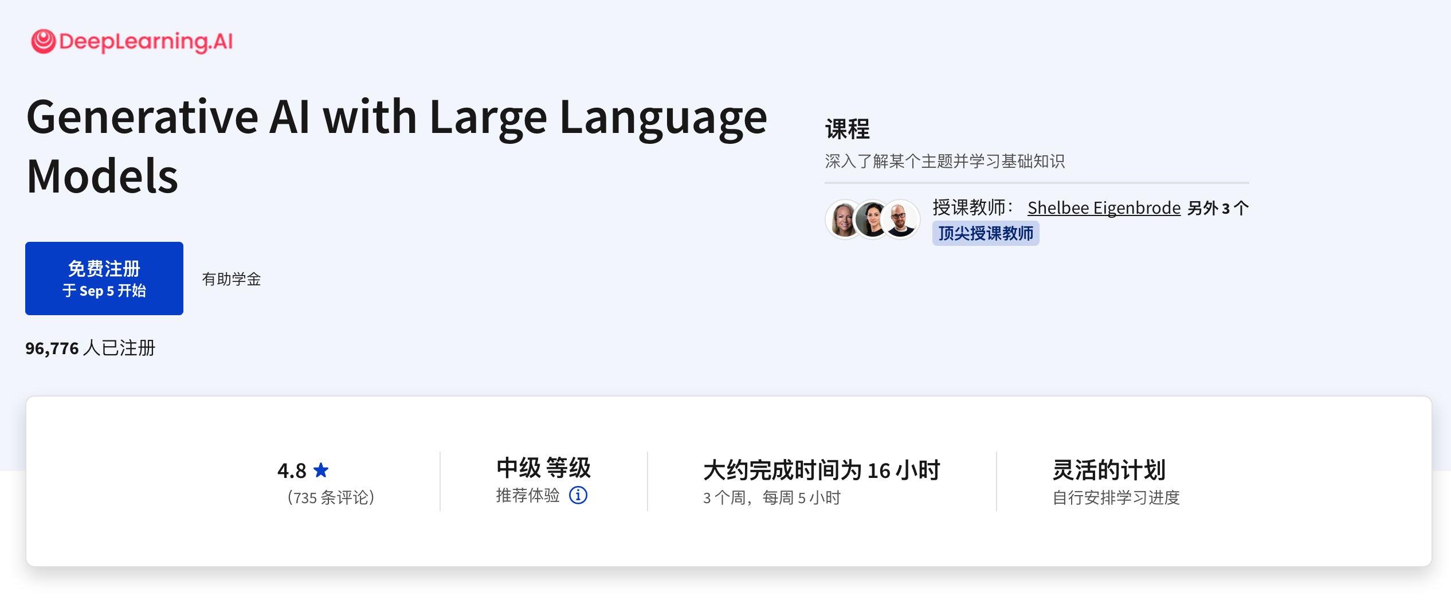
Task: Open the DeepLearning.AI logo
Action: tap(132, 41)
